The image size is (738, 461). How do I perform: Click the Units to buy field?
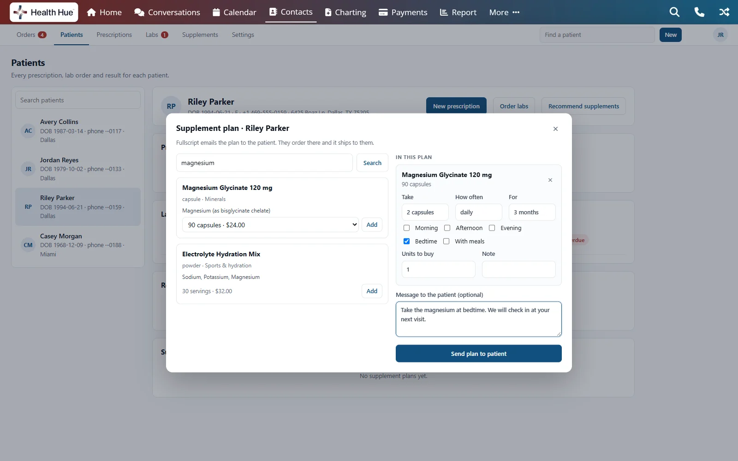click(x=438, y=270)
